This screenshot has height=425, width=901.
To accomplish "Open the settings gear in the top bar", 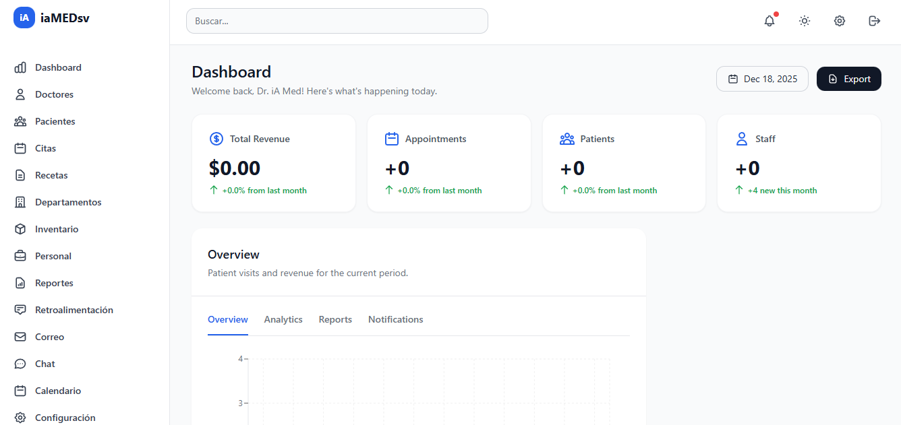I will (839, 21).
